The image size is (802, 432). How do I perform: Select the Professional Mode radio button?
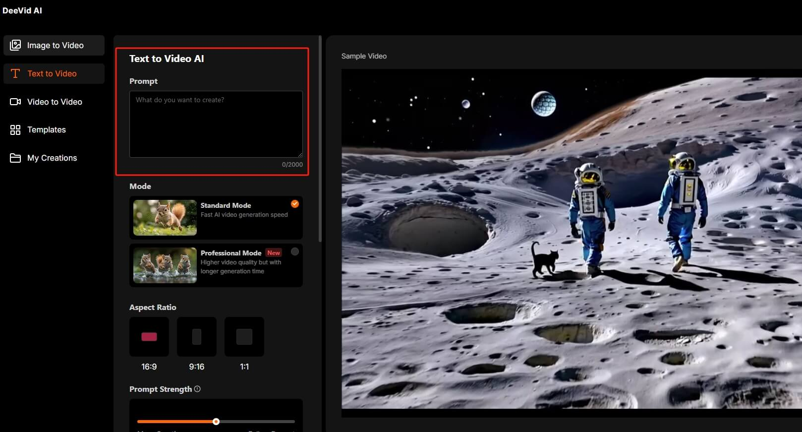point(295,251)
